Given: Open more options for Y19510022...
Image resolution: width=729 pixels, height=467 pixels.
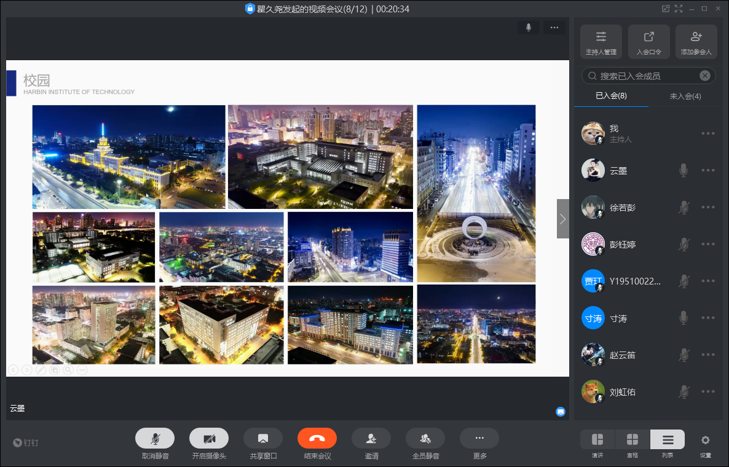Looking at the screenshot, I should pyautogui.click(x=708, y=281).
